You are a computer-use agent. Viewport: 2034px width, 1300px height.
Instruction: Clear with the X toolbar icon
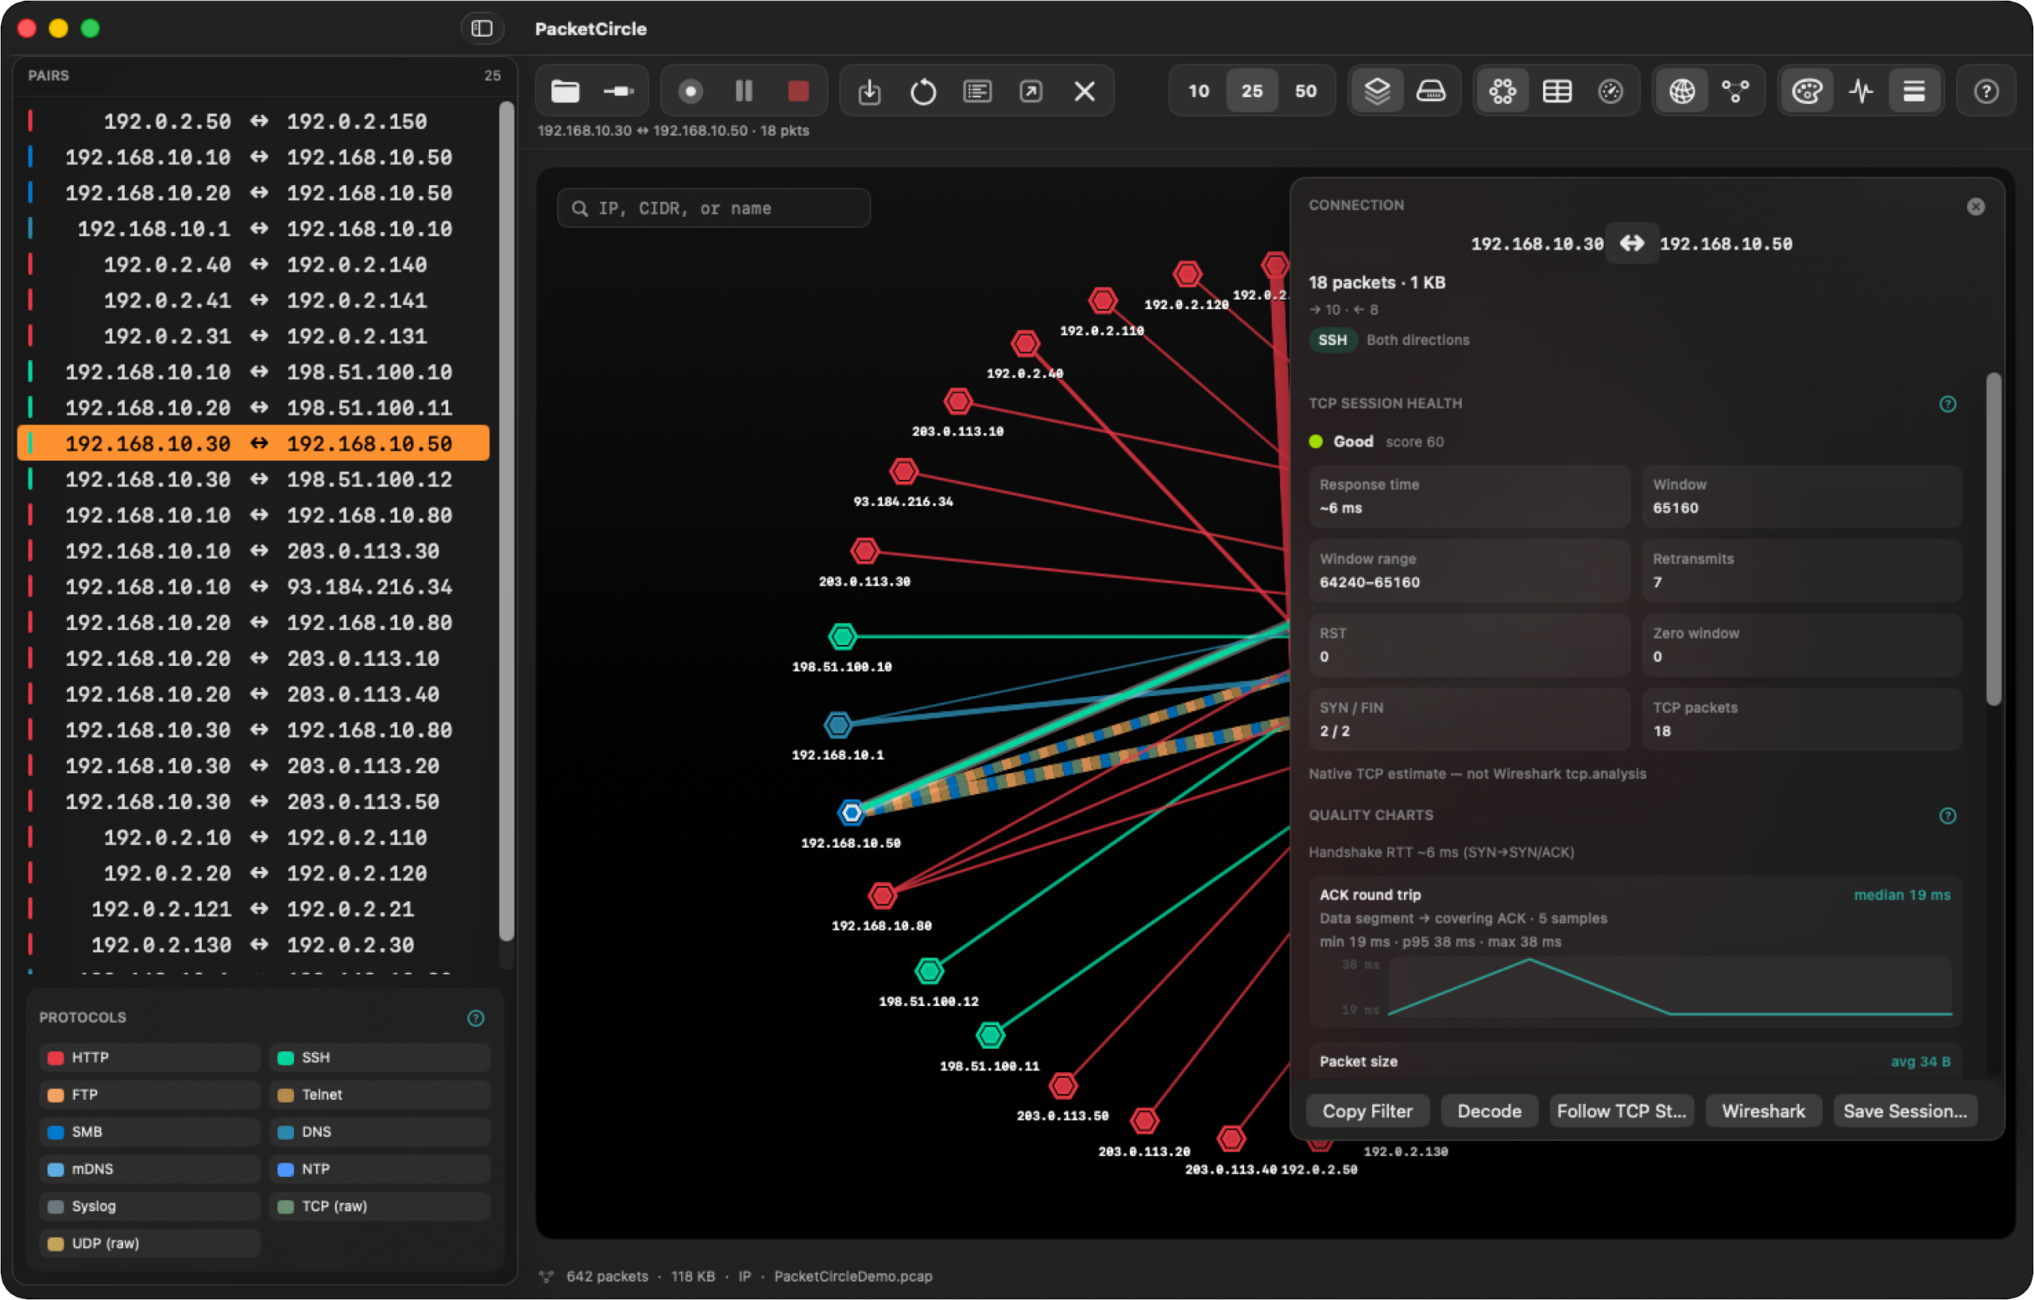[x=1085, y=91]
